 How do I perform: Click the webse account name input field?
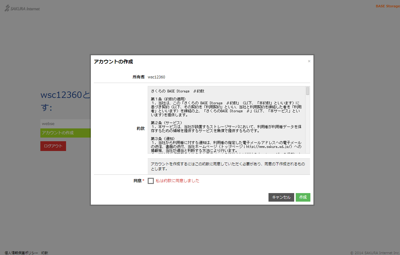coord(65,124)
